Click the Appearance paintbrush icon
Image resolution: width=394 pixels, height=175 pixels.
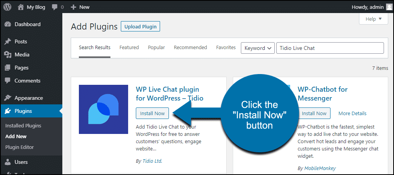(x=8, y=98)
